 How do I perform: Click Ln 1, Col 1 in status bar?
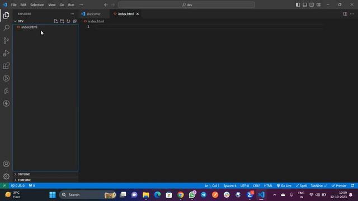[x=212, y=186]
